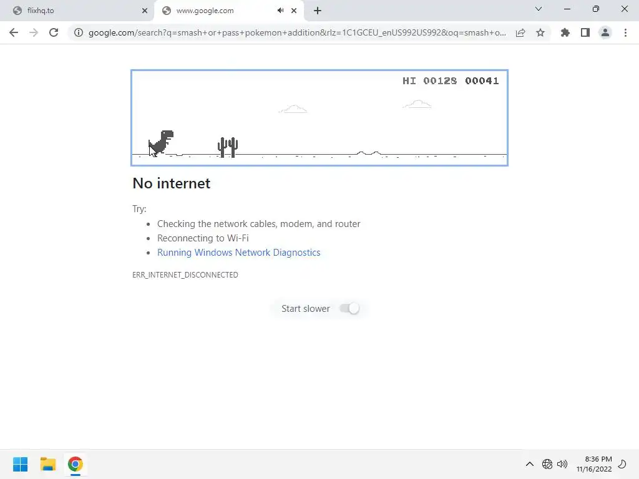This screenshot has width=639, height=479.
Task: Open a new tab
Action: pos(318,11)
